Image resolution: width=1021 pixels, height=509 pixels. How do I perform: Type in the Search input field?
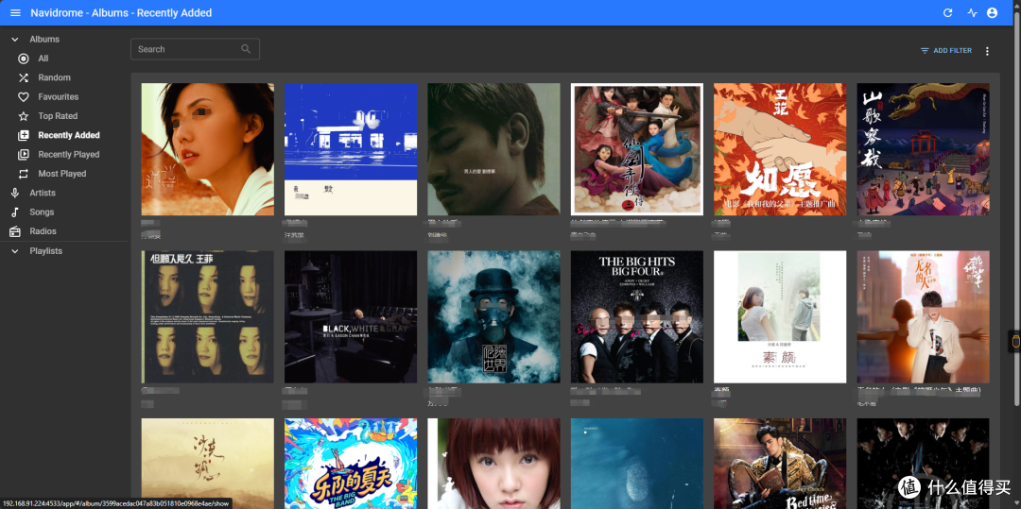pyautogui.click(x=185, y=49)
